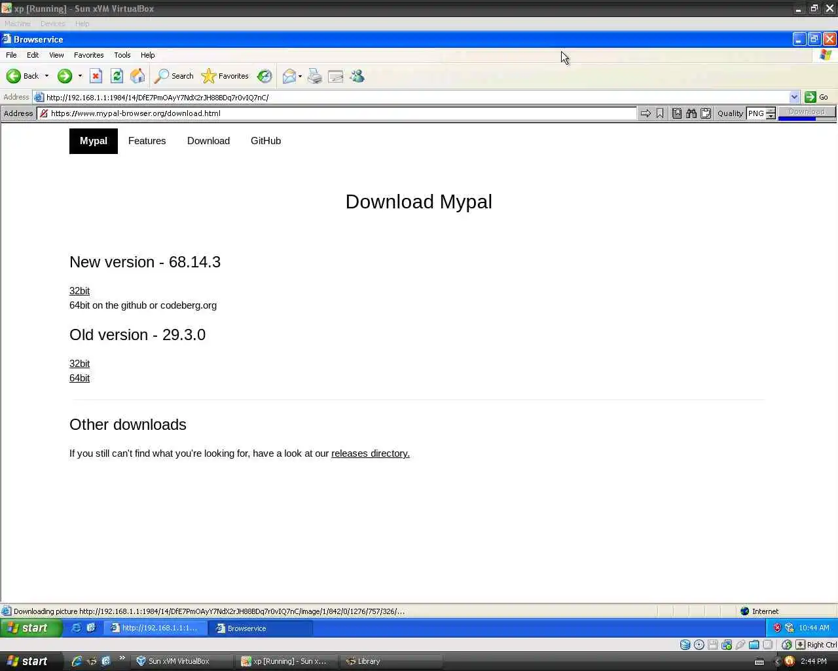
Task: Download old version 29.3.0 32bit
Action: (x=79, y=364)
